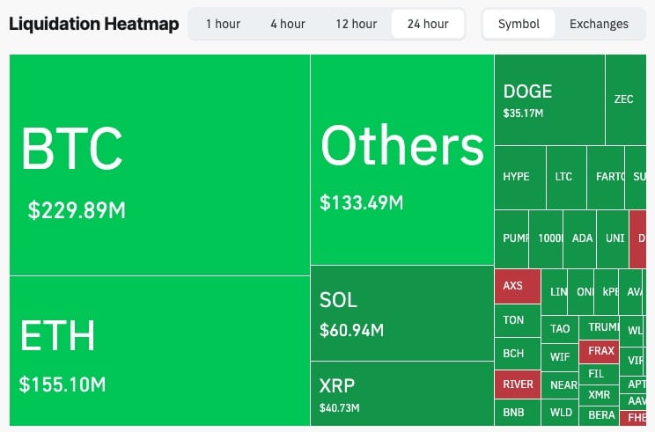Screen dimensions: 655x432
Task: Click the ZEC tile
Action: (624, 99)
